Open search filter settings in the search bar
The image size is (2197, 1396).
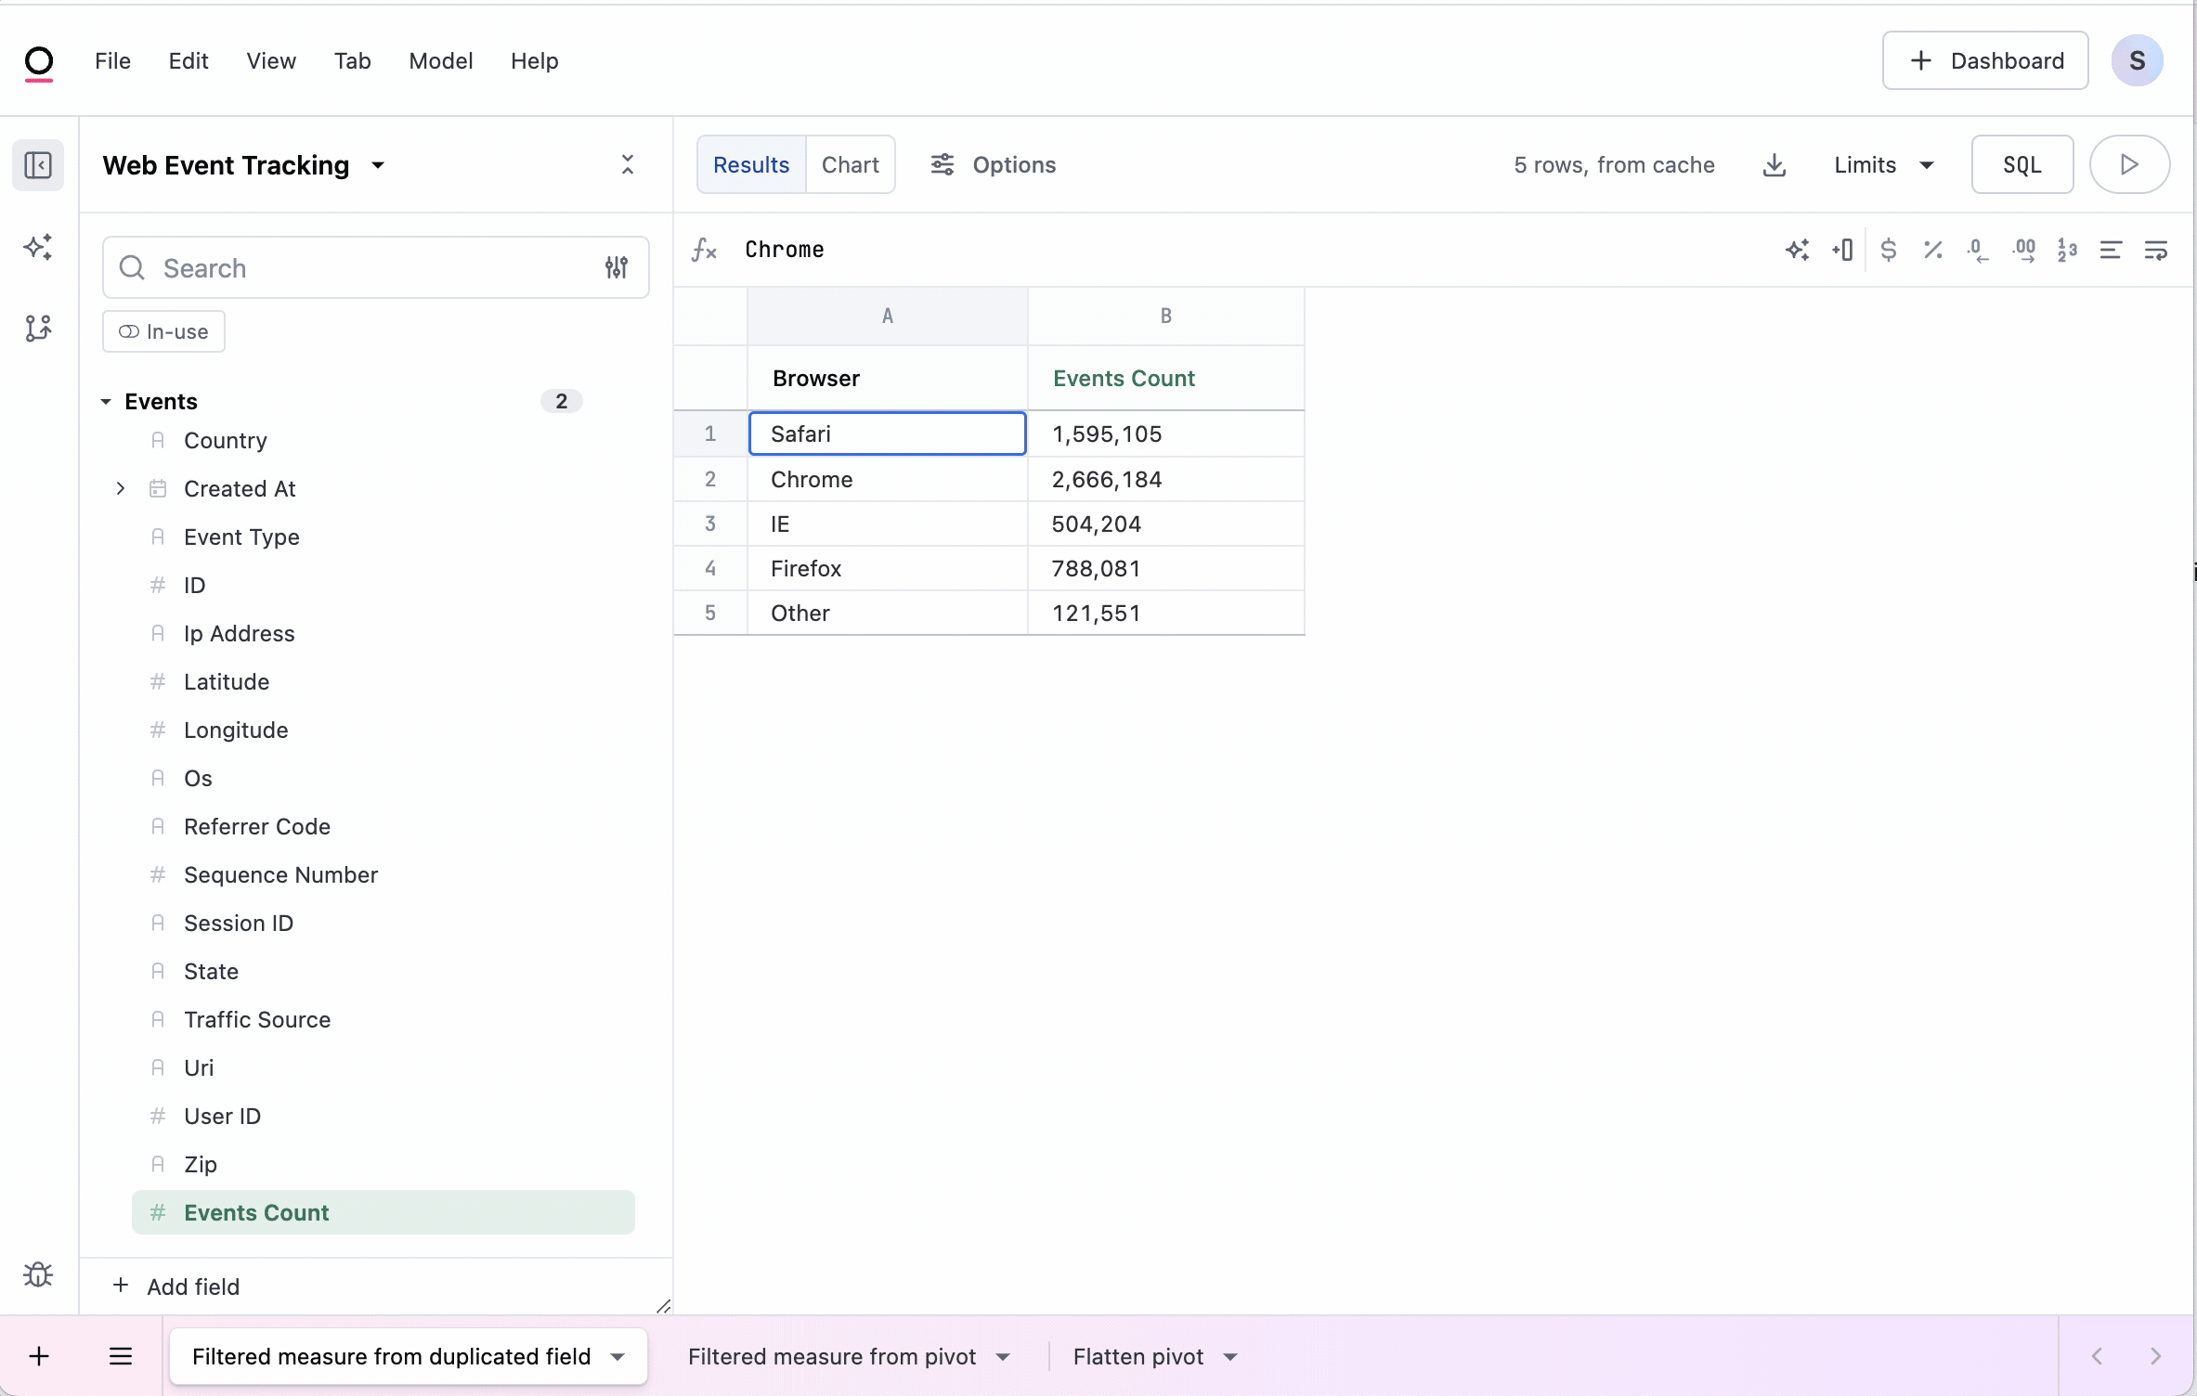click(615, 267)
